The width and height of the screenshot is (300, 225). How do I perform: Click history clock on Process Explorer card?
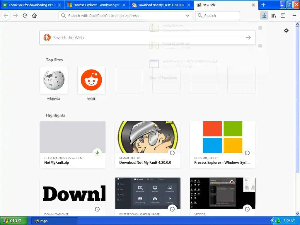(247, 153)
